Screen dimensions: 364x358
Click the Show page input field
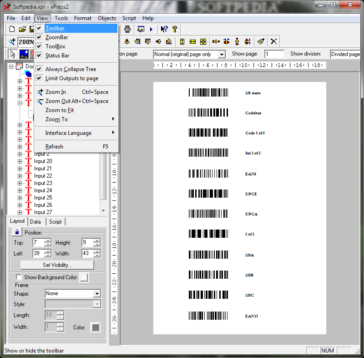pyautogui.click(x=274, y=54)
